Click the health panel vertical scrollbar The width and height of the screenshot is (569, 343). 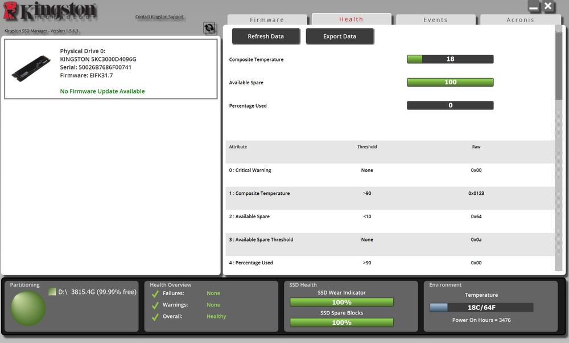(559, 149)
